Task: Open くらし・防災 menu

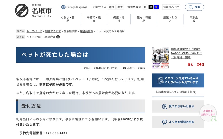Action: point(67,19)
